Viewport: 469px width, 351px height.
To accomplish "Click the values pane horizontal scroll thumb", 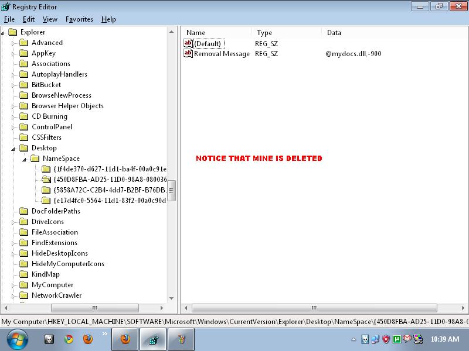I will (x=314, y=308).
